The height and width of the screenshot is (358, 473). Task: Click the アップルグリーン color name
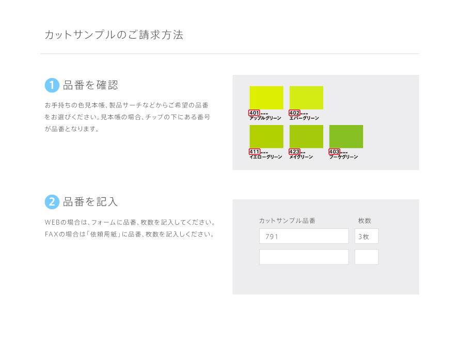[265, 118]
